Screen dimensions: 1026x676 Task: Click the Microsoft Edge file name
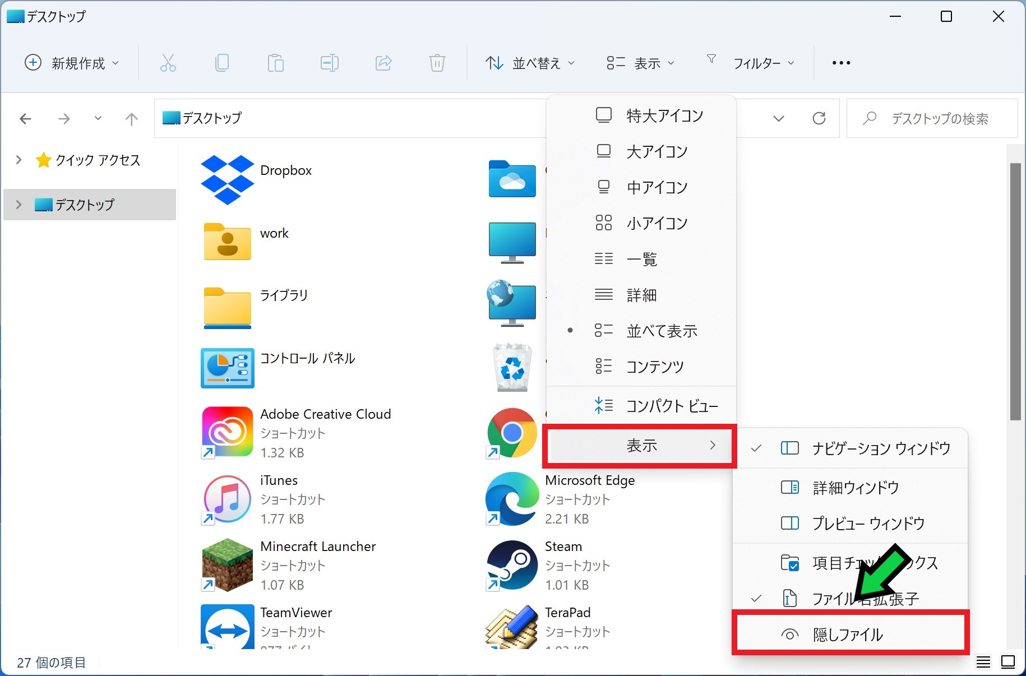[x=590, y=480]
